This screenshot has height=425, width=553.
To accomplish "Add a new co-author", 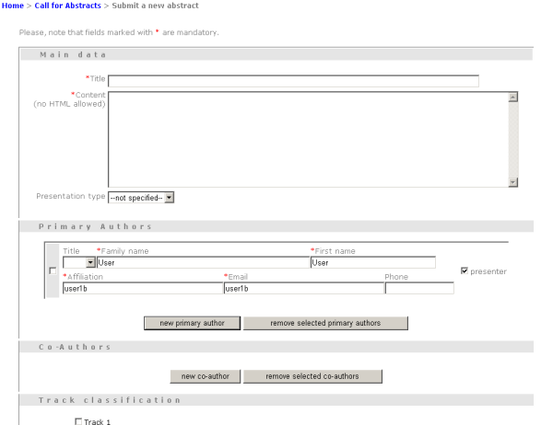I will (x=206, y=376).
